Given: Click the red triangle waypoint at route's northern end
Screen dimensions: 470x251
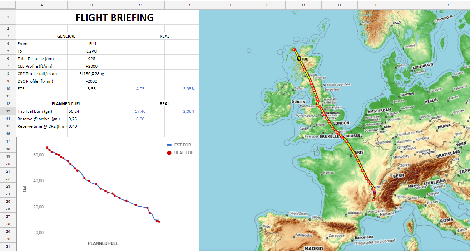Looking at the screenshot, I should pos(293,49).
